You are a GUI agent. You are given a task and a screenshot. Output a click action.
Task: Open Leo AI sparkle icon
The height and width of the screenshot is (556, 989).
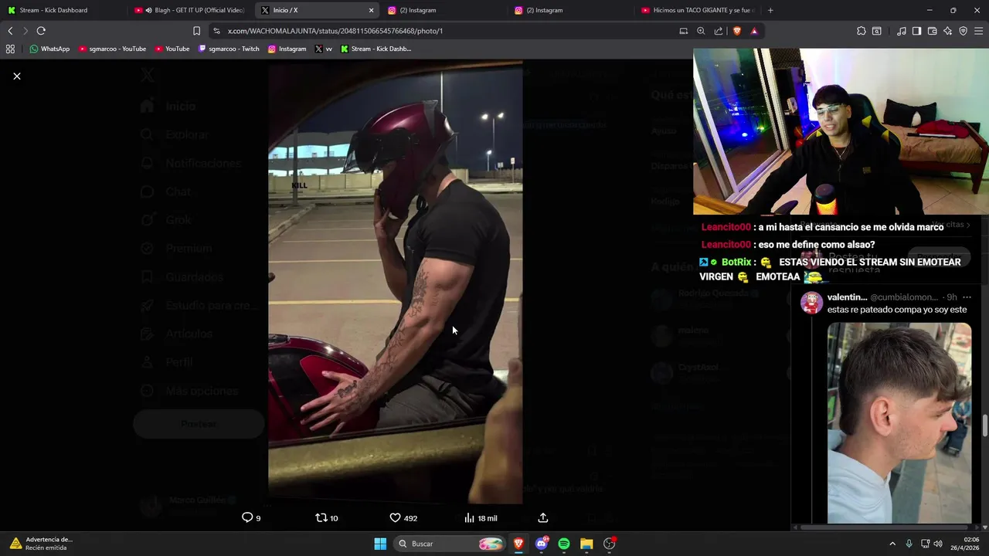pos(947,31)
